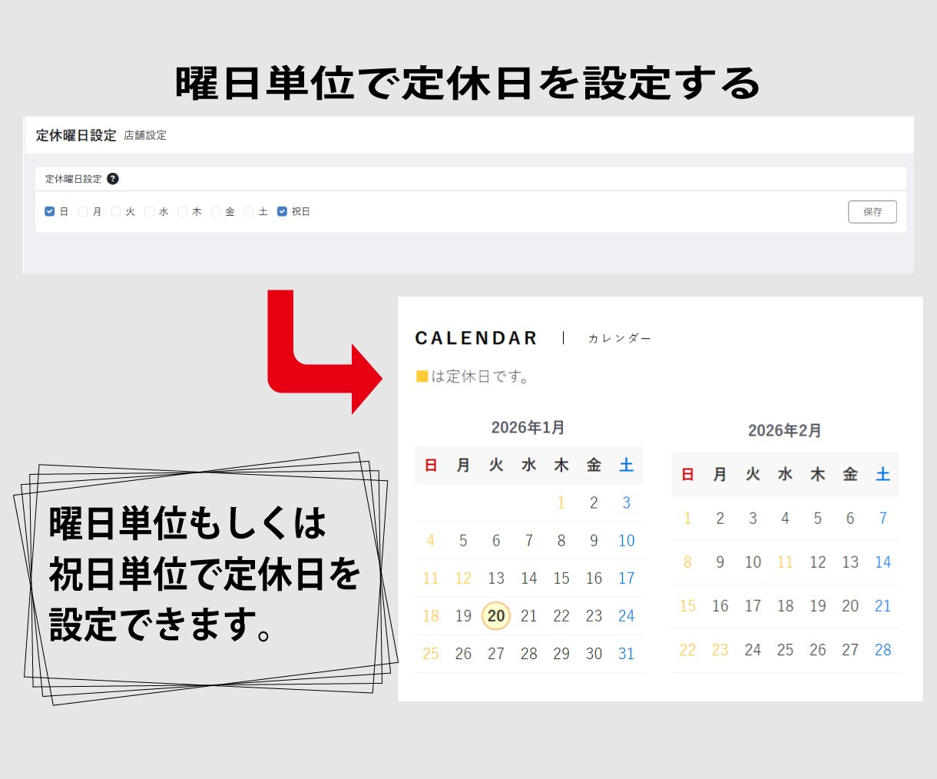Viewport: 937px width, 779px height.
Task: Select February 25 in the calendar
Action: pos(785,650)
